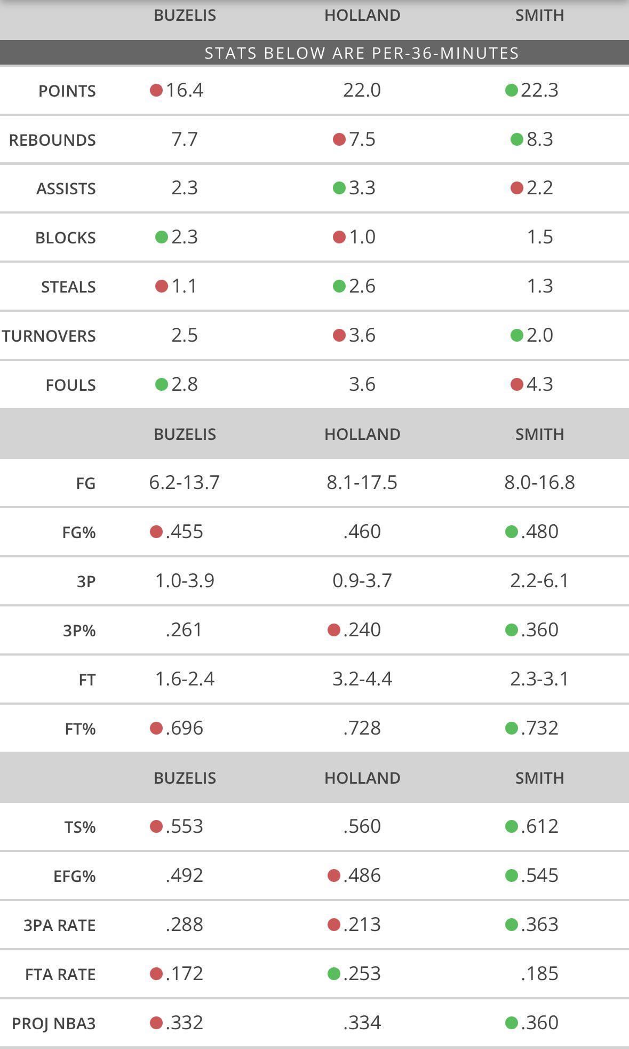
Task: Click the red dot beside Buzelis's 16.4 points
Action: point(156,90)
